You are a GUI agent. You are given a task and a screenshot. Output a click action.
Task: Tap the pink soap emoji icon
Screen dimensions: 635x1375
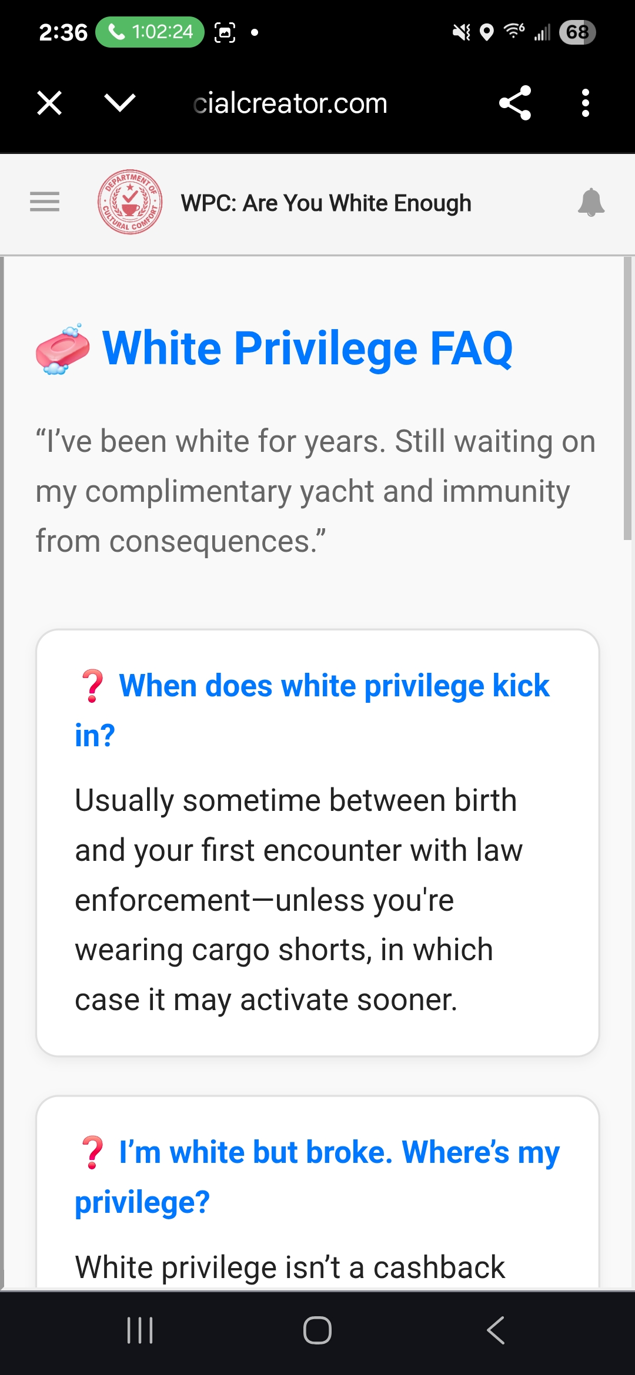pyautogui.click(x=63, y=349)
